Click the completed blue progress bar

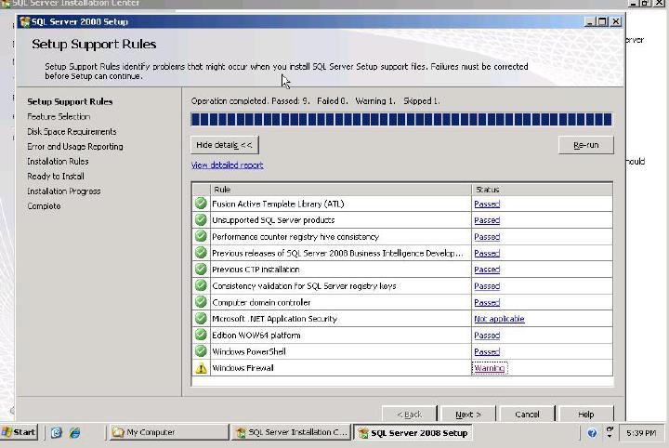[x=401, y=119]
